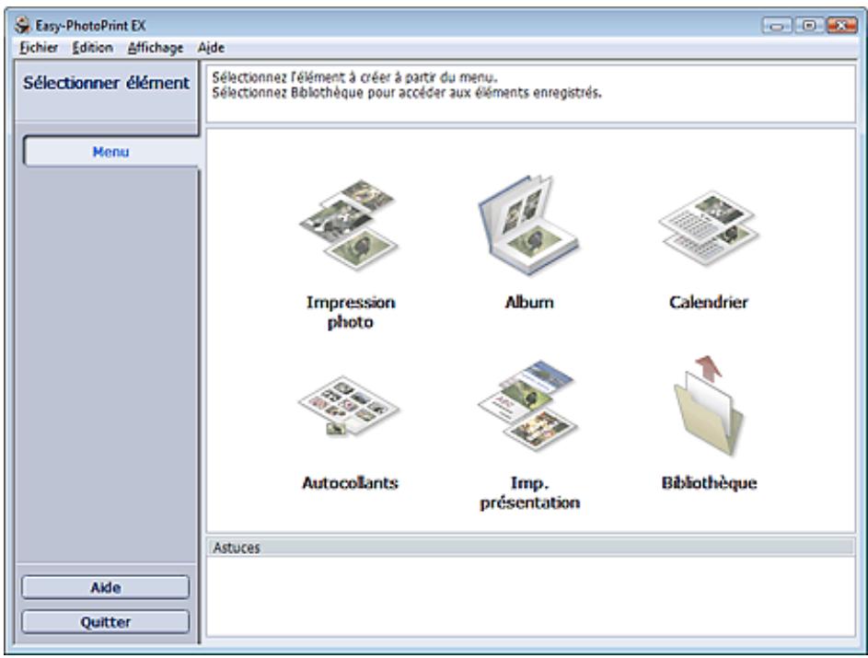The height and width of the screenshot is (658, 868).
Task: Click the Quitter button
Action: click(x=105, y=622)
